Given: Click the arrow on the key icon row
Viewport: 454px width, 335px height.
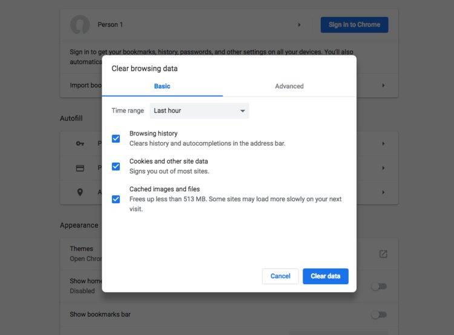Looking at the screenshot, I should (383, 143).
